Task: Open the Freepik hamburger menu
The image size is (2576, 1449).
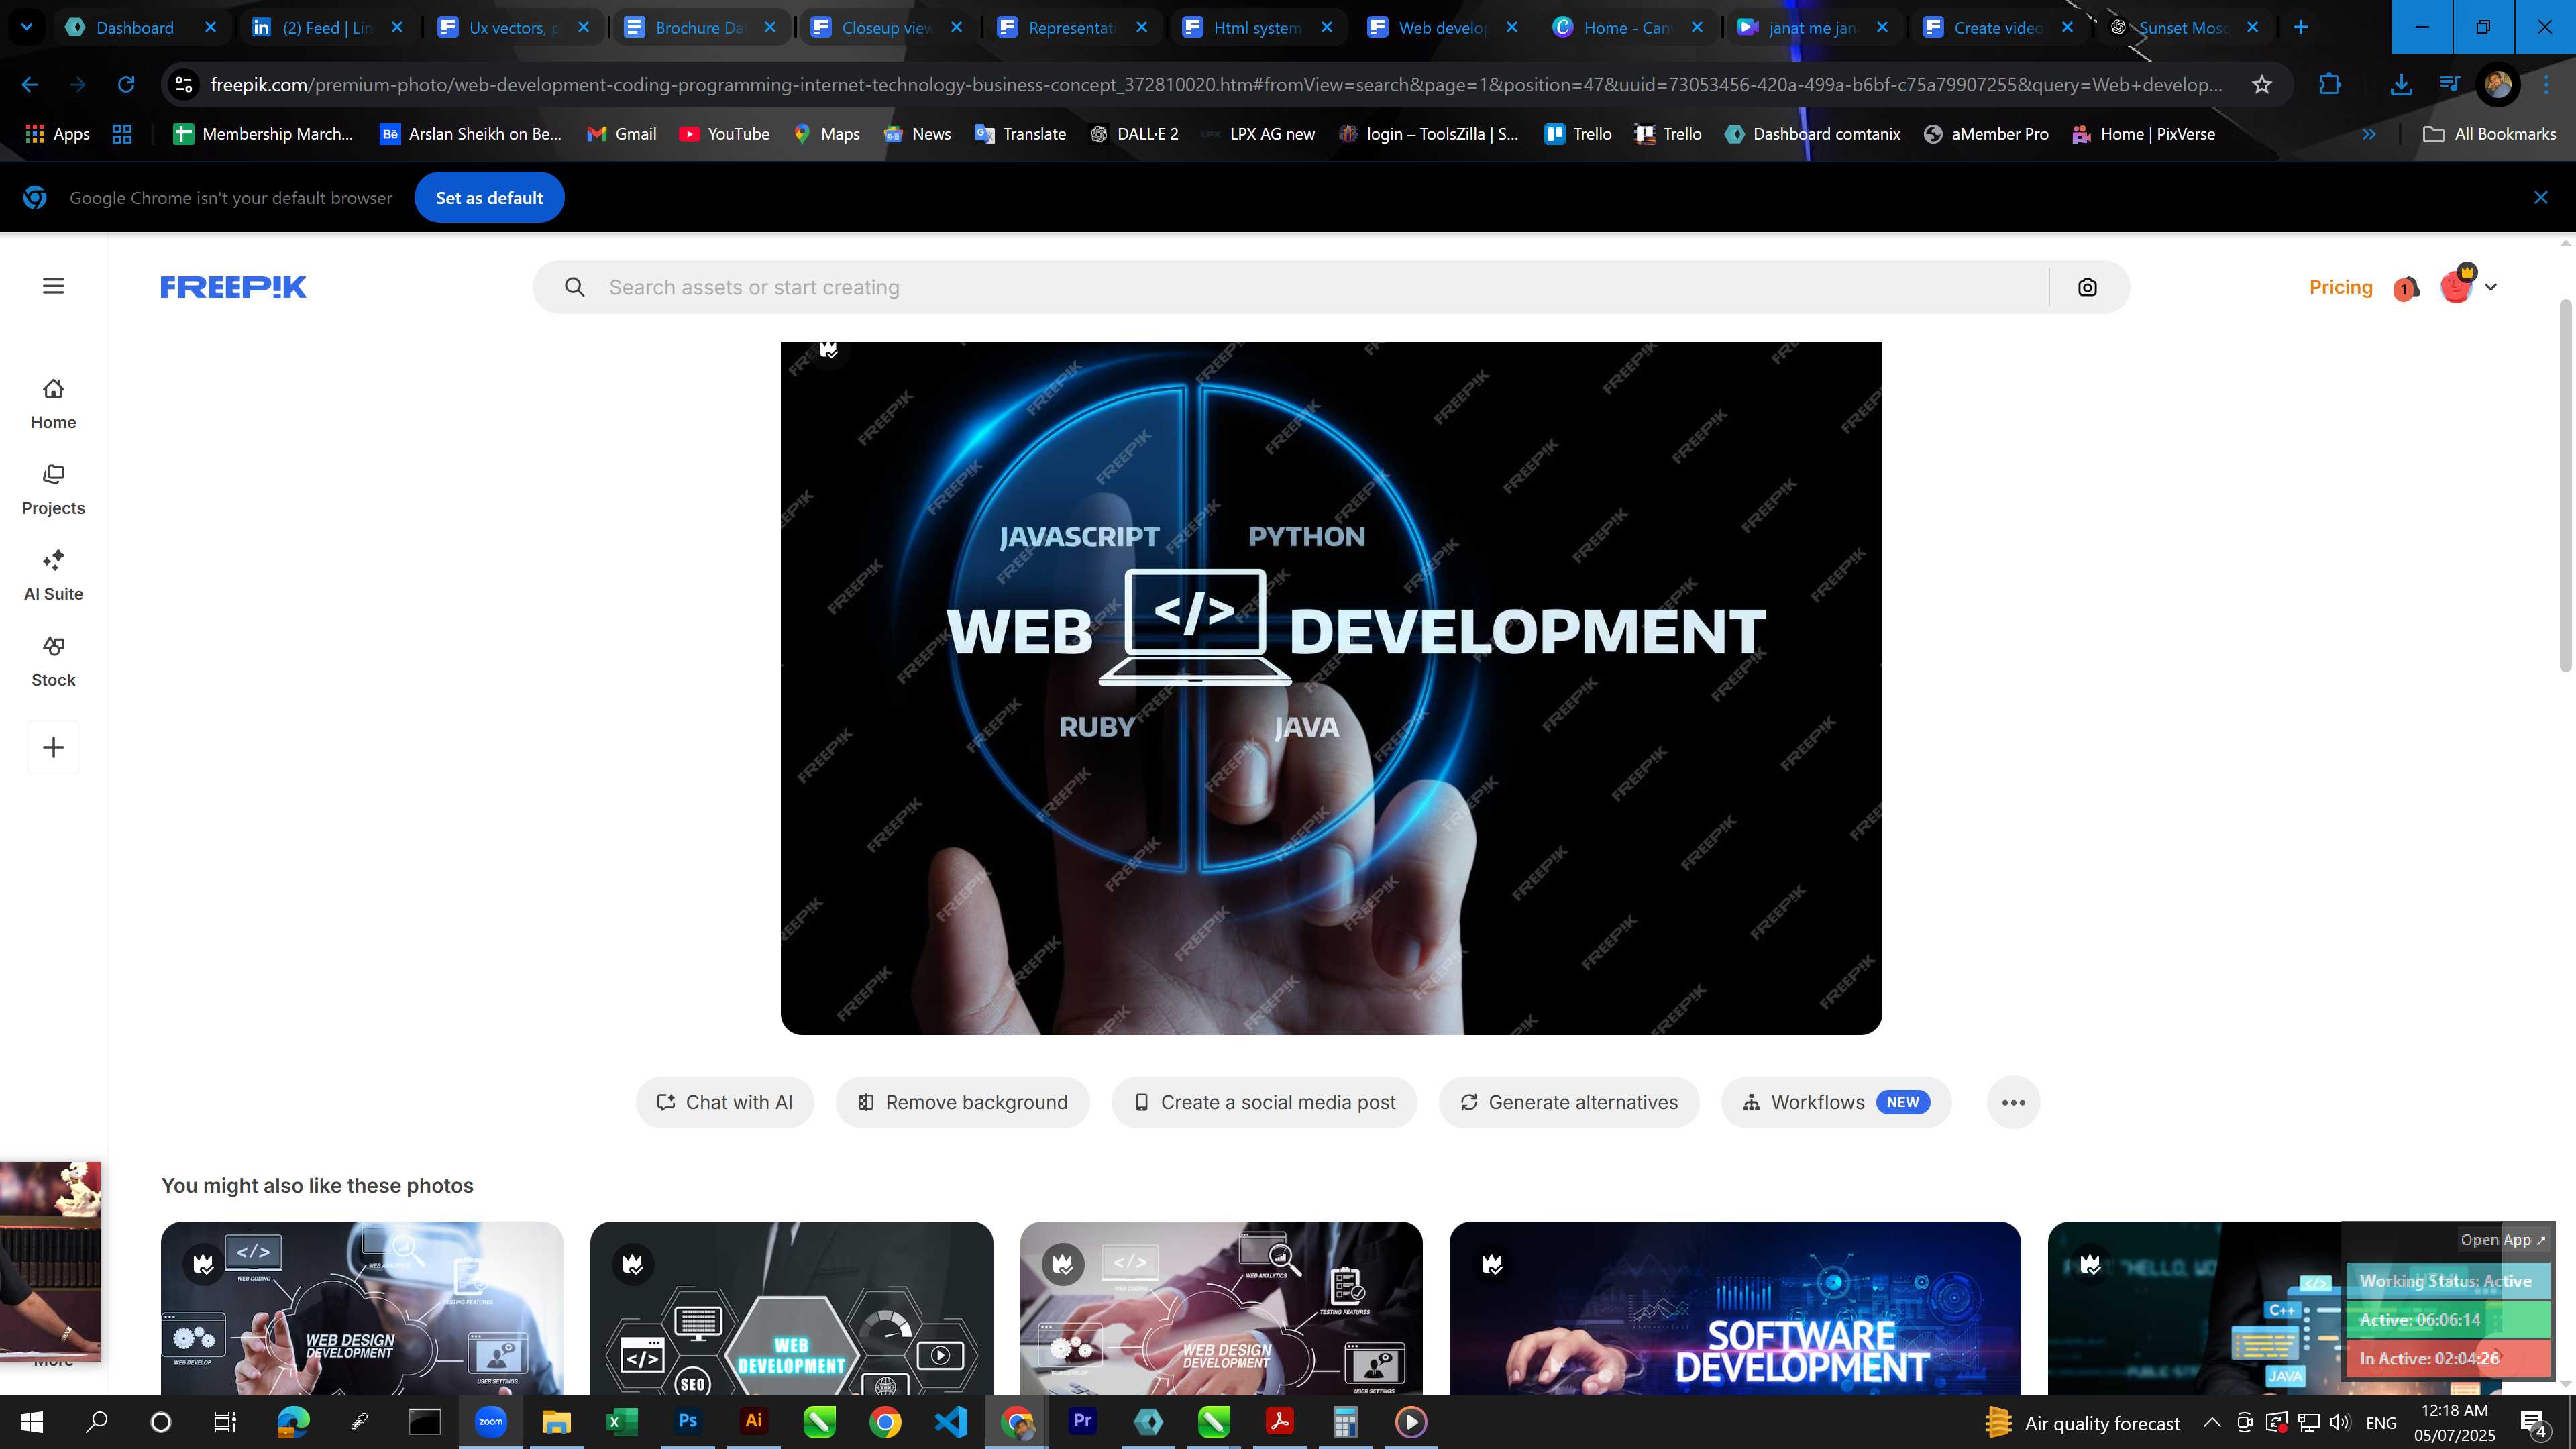Action: click(x=54, y=287)
